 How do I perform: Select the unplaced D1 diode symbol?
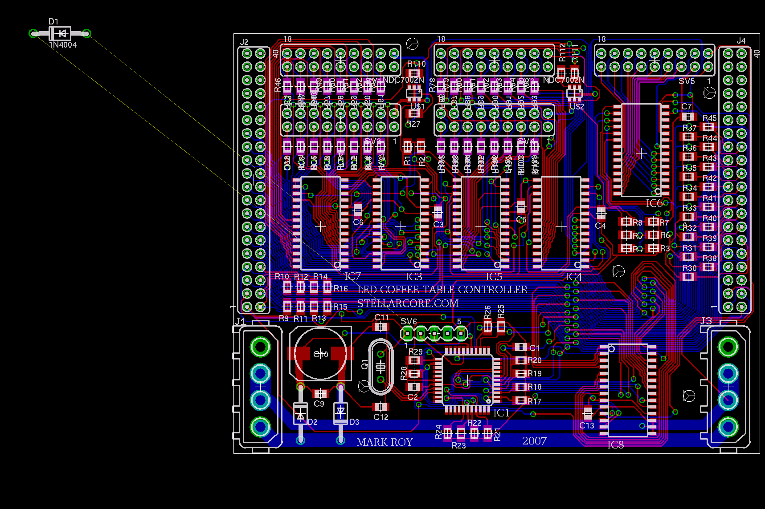(x=60, y=33)
